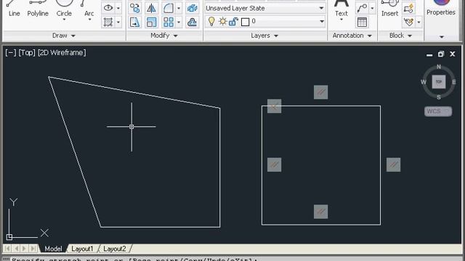Click the top parallel constraint marker
Screen dimensions: 465x261
[321, 92]
